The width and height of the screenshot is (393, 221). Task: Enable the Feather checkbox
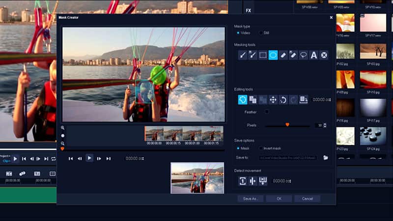[x=267, y=112]
